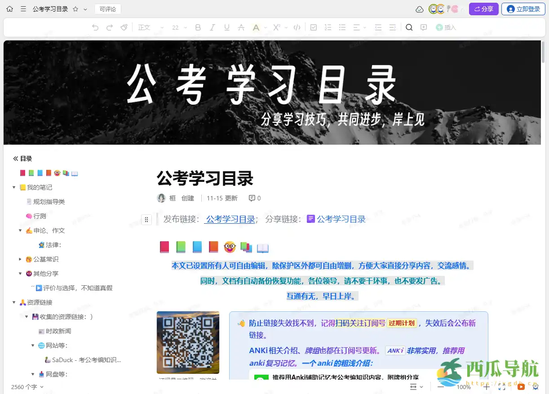Image resolution: width=549 pixels, height=394 pixels.
Task: Click the code block icon
Action: click(297, 27)
